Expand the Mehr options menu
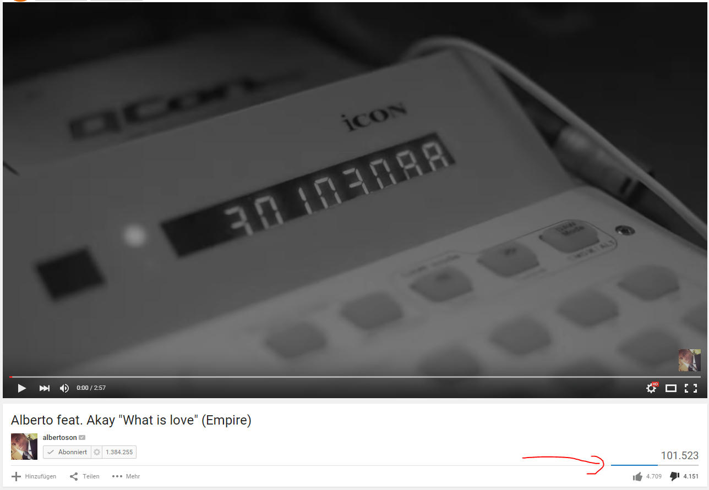Viewport: 709px width, 490px height. [x=126, y=476]
